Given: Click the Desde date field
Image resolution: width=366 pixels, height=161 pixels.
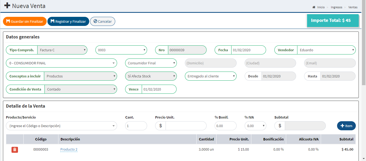Looking at the screenshot, I should tap(279, 76).
